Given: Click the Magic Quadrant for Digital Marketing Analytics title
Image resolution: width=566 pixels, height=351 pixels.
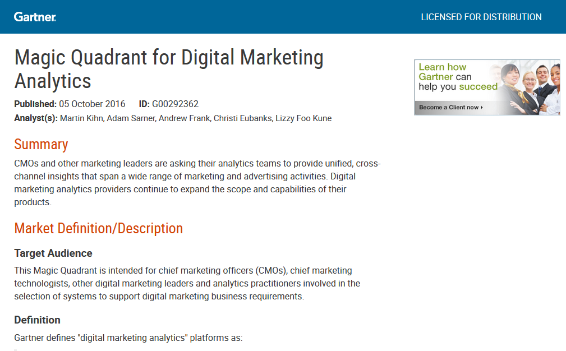Looking at the screenshot, I should [169, 69].
